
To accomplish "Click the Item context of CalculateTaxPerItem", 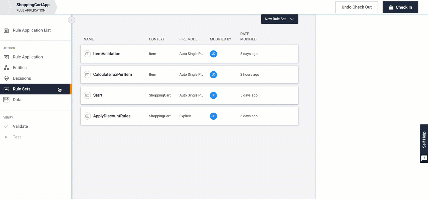I will (152, 75).
